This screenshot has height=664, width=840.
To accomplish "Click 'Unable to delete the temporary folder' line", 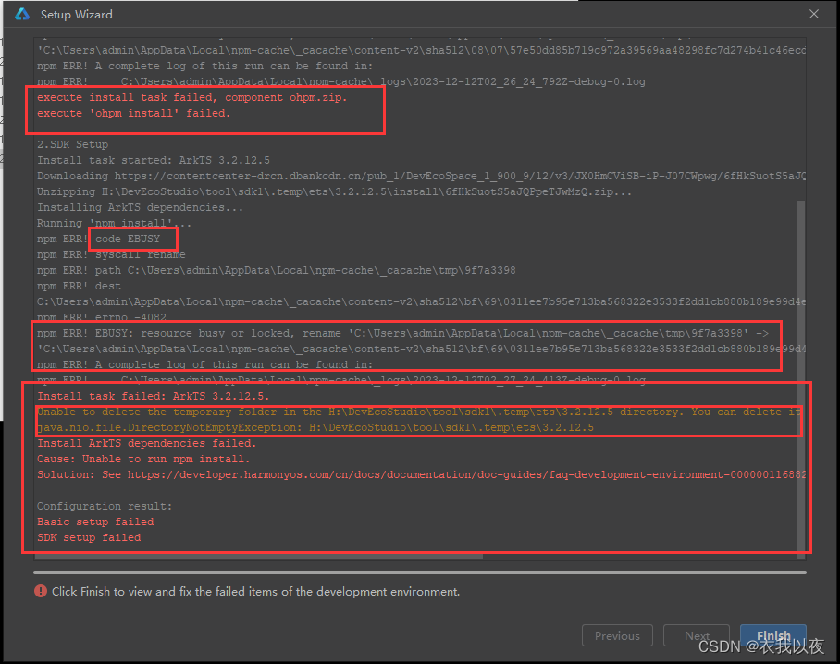I will tap(419, 412).
